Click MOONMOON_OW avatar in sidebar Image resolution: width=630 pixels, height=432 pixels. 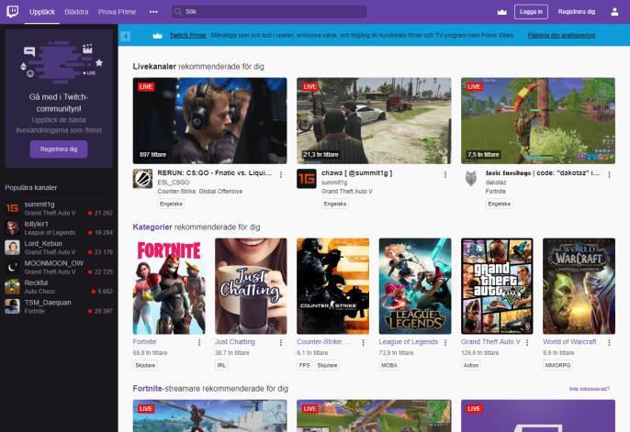[x=12, y=267]
